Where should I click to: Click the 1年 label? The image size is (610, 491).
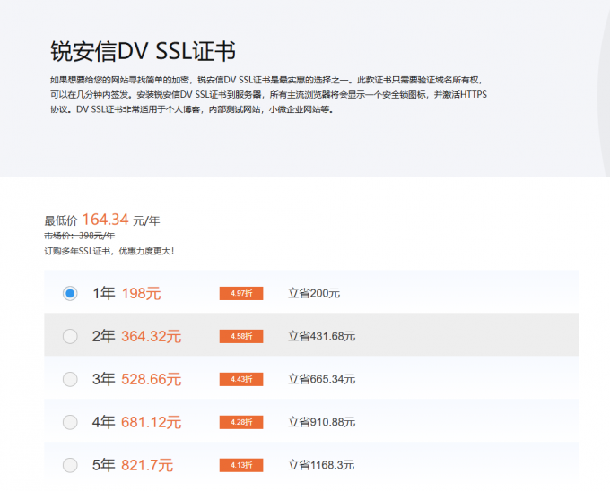[103, 293]
